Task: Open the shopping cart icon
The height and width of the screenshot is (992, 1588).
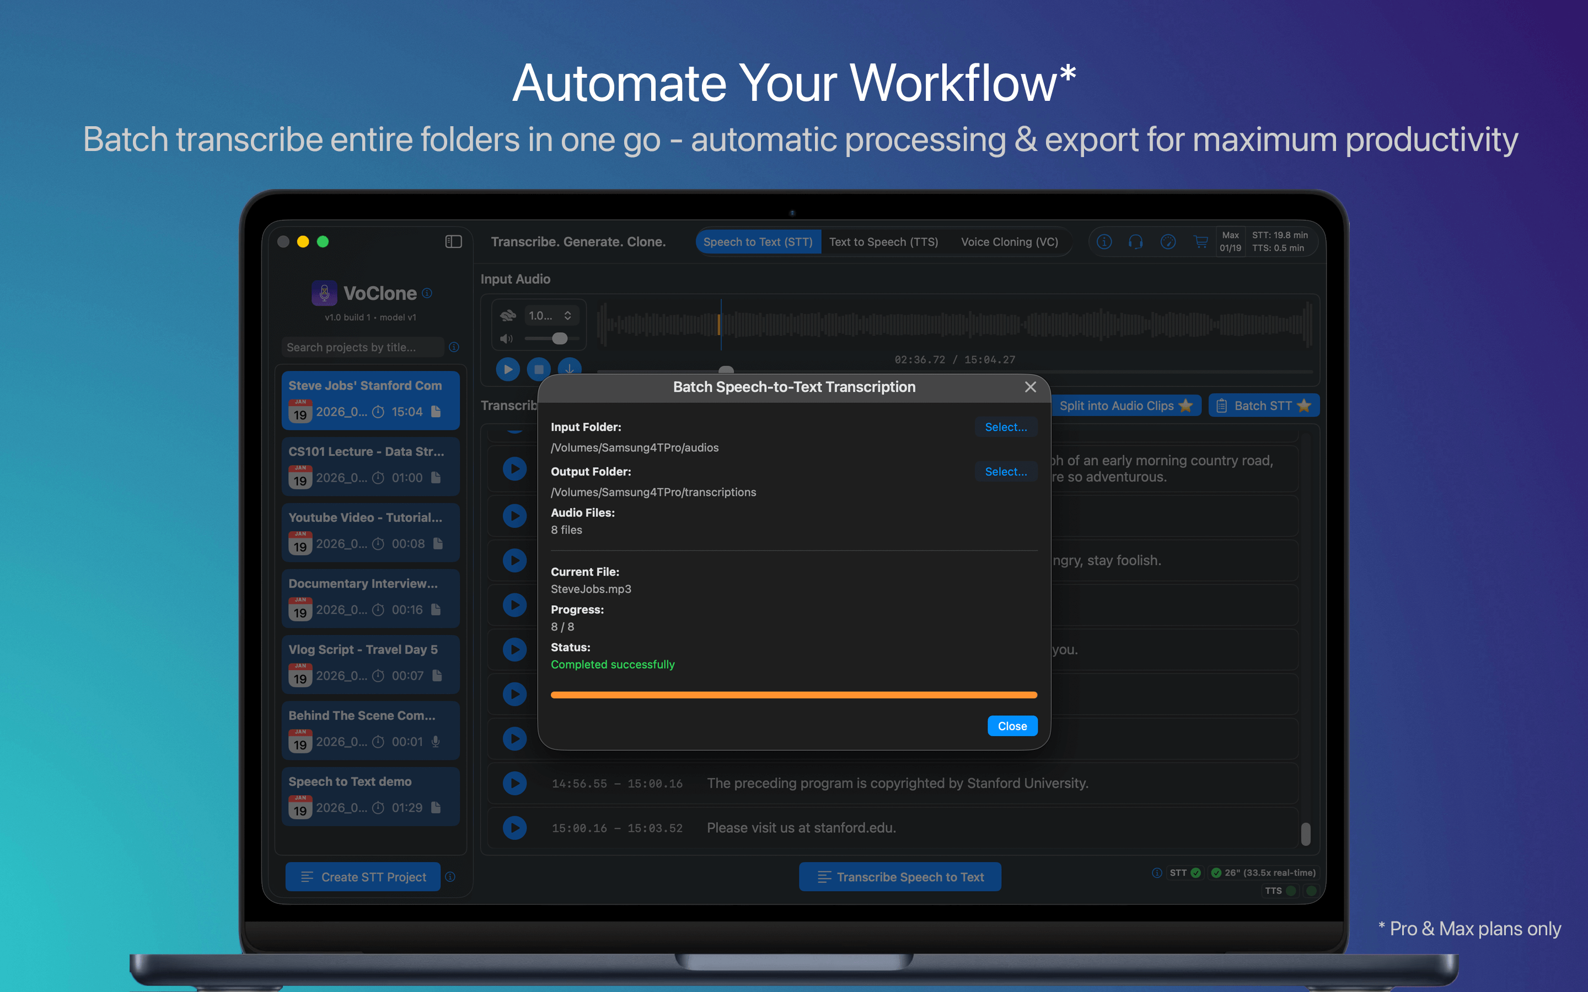Action: pos(1200,241)
